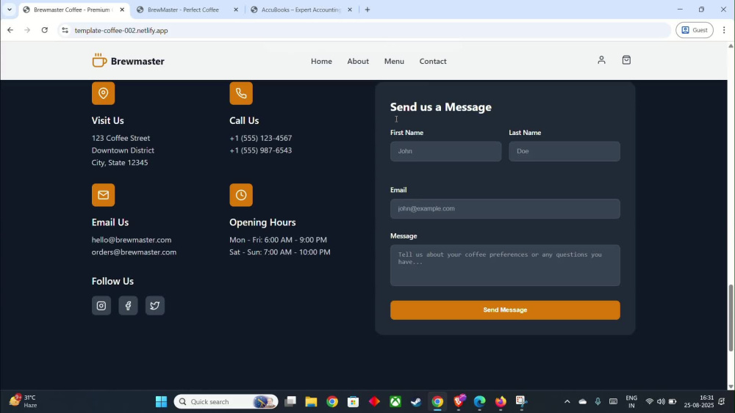735x413 pixels.
Task: Open the Twitter social icon
Action: coord(154,305)
